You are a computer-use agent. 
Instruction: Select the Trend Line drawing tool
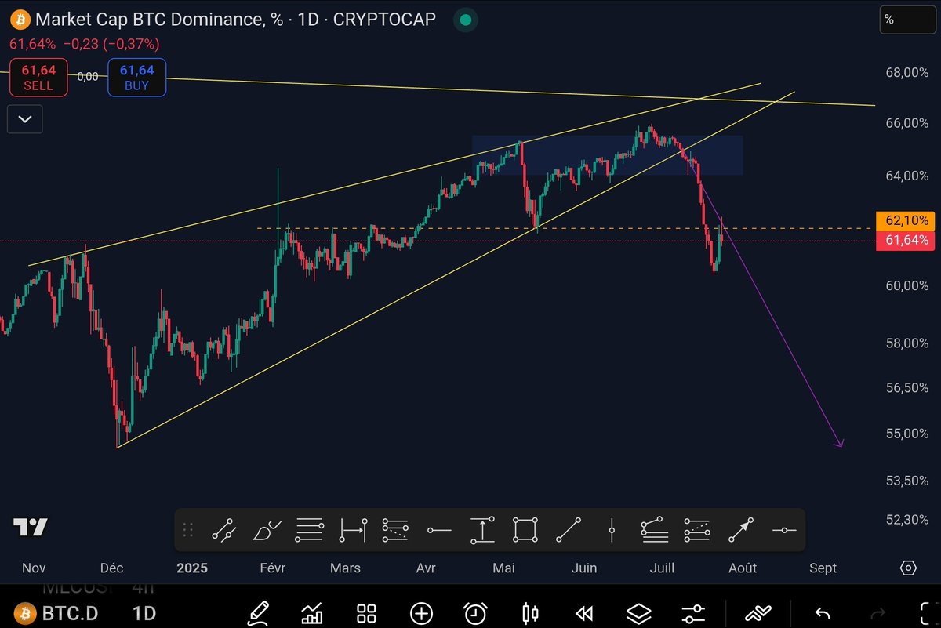[569, 531]
